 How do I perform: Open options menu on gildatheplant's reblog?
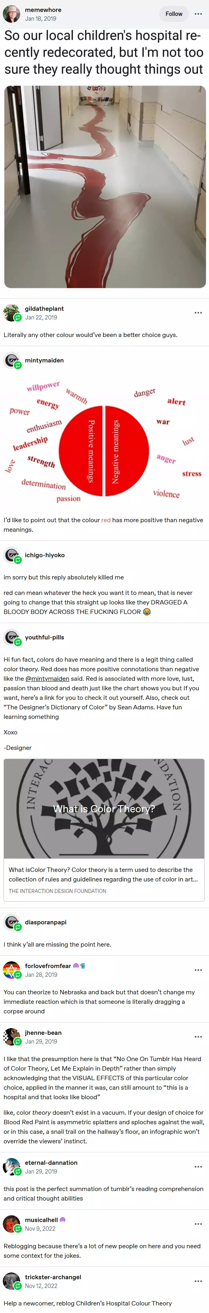click(x=198, y=312)
